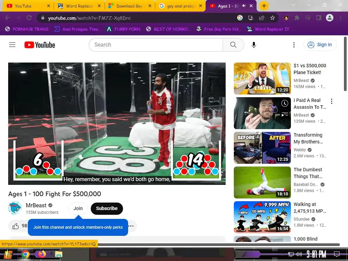Click the taskbar clock

tap(316, 254)
